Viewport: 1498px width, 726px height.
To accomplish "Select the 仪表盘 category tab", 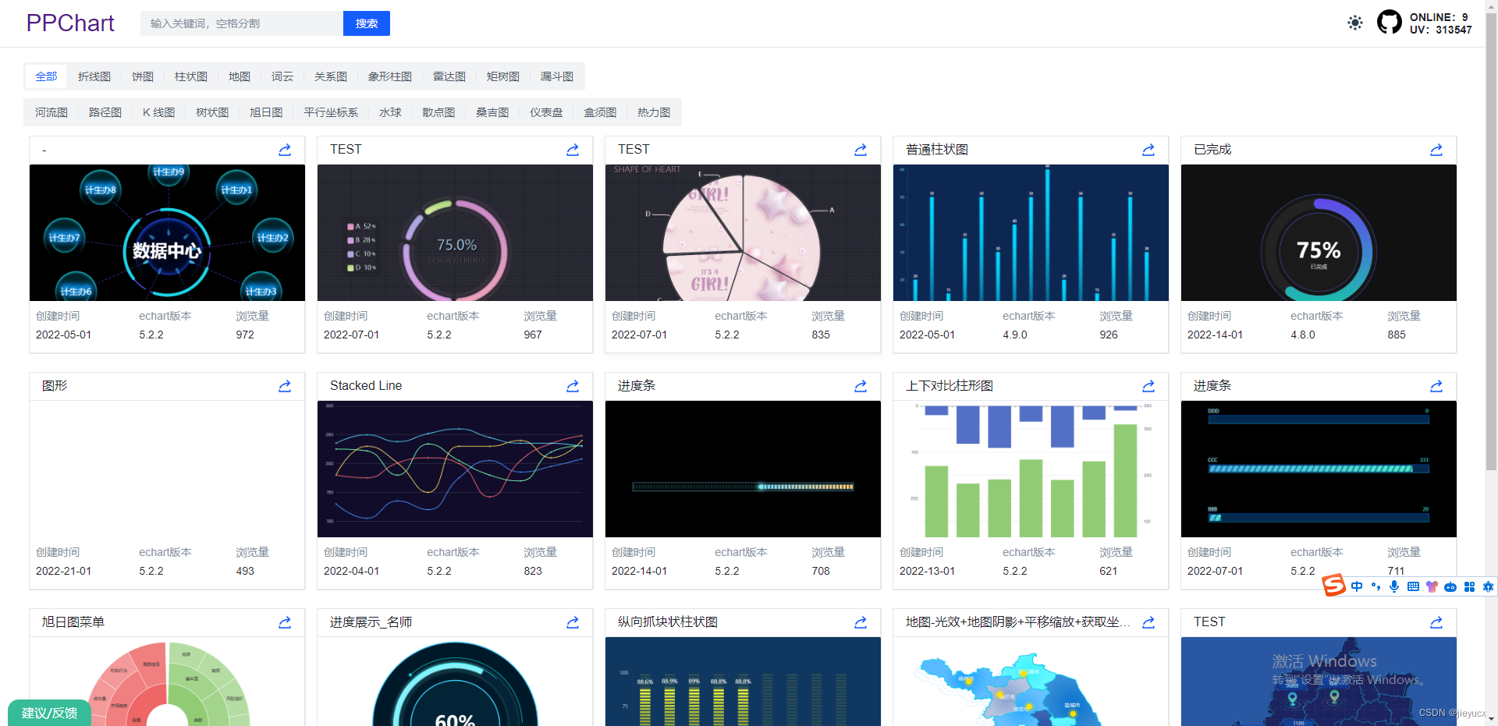I will tap(546, 112).
